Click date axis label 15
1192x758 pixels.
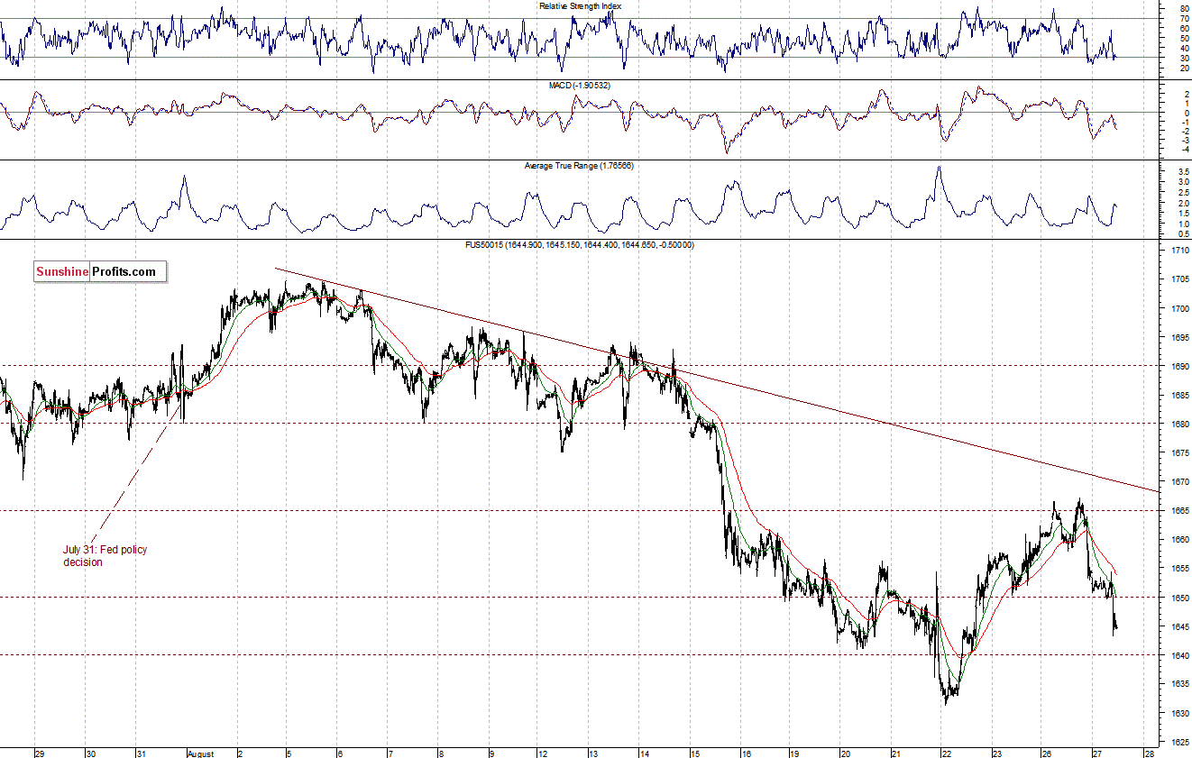[x=694, y=753]
